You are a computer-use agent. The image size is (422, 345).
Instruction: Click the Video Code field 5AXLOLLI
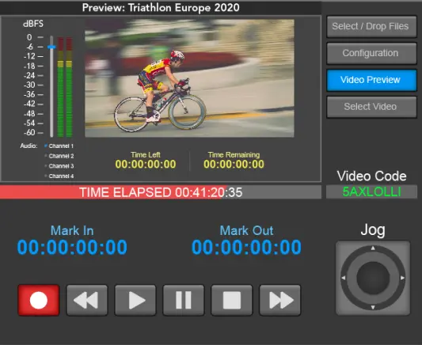pyautogui.click(x=371, y=191)
